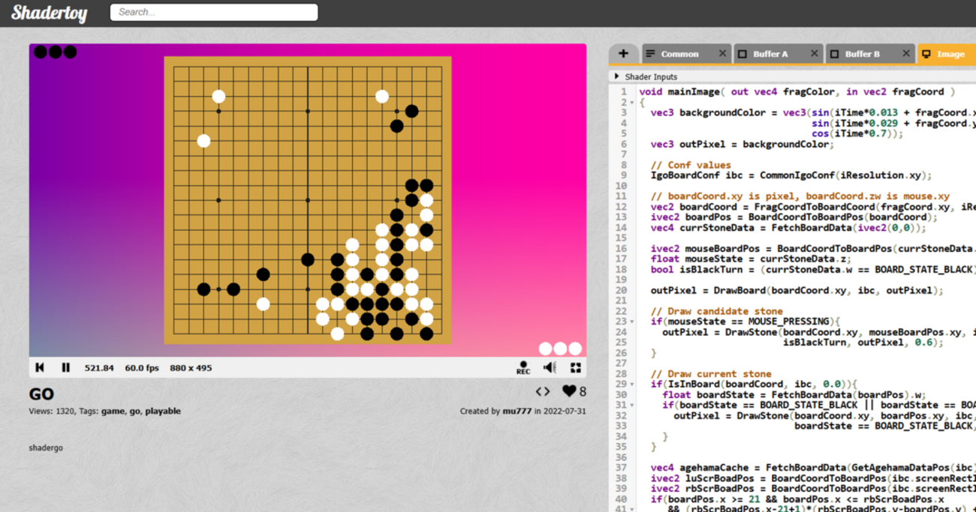Select the Image tab
The height and width of the screenshot is (512, 976).
[x=947, y=54]
